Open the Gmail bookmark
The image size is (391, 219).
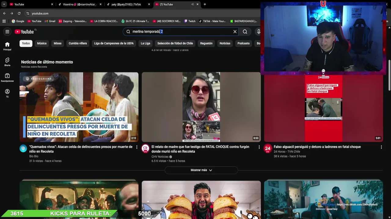click(x=50, y=21)
